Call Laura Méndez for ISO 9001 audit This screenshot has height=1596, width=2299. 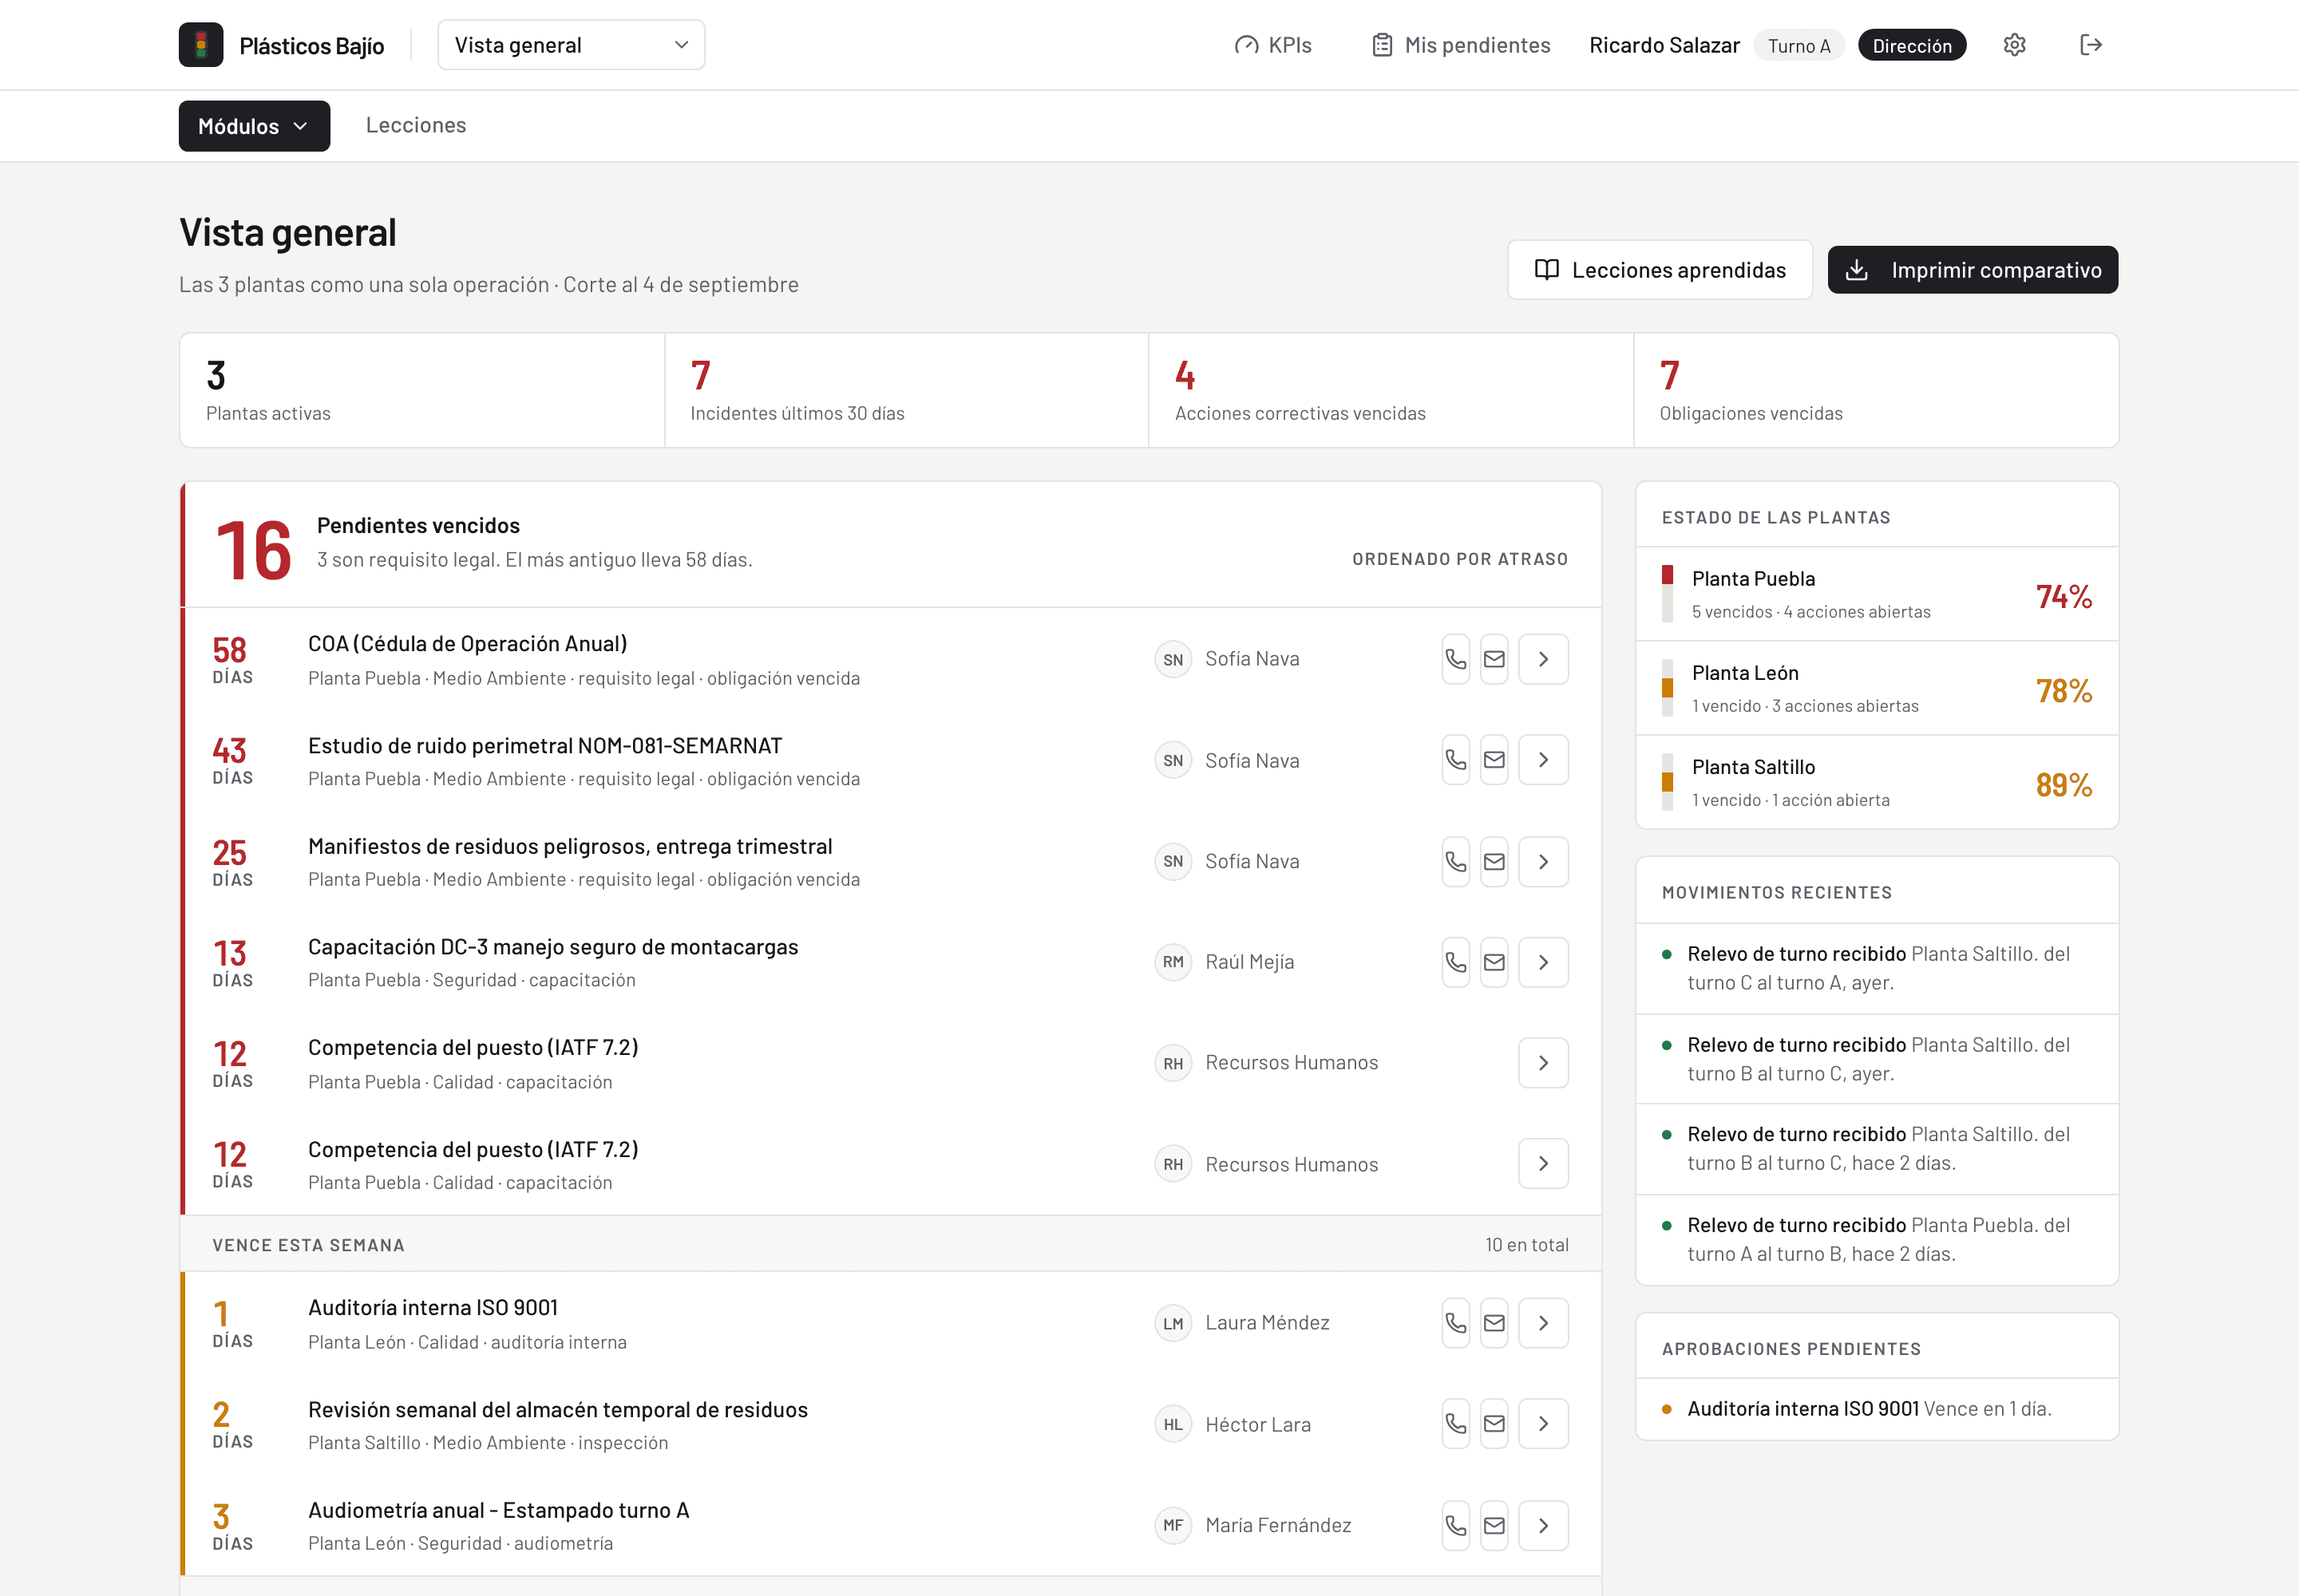point(1455,1323)
